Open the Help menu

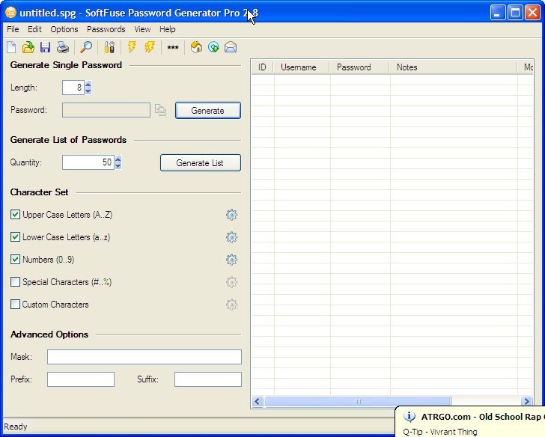[168, 29]
